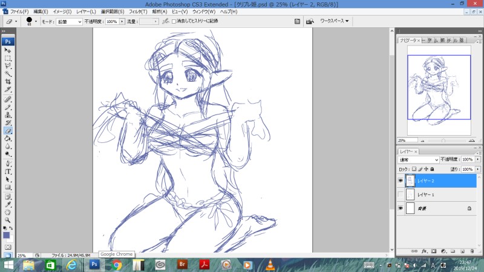Click the navigator zoom in button
Image resolution: width=484 pixels, height=272 pixels.
point(471,141)
